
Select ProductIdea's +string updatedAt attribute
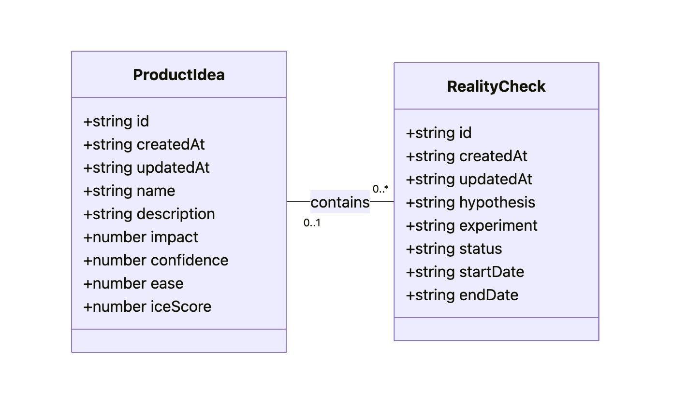(x=146, y=168)
